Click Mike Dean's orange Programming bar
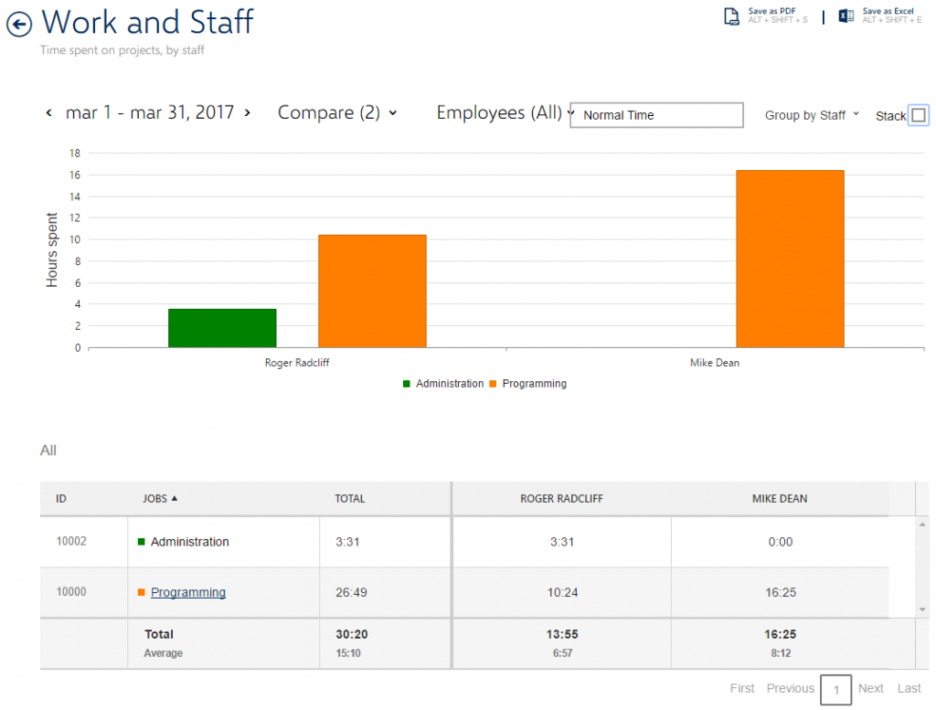Image resolution: width=936 pixels, height=710 pixels. (791, 259)
